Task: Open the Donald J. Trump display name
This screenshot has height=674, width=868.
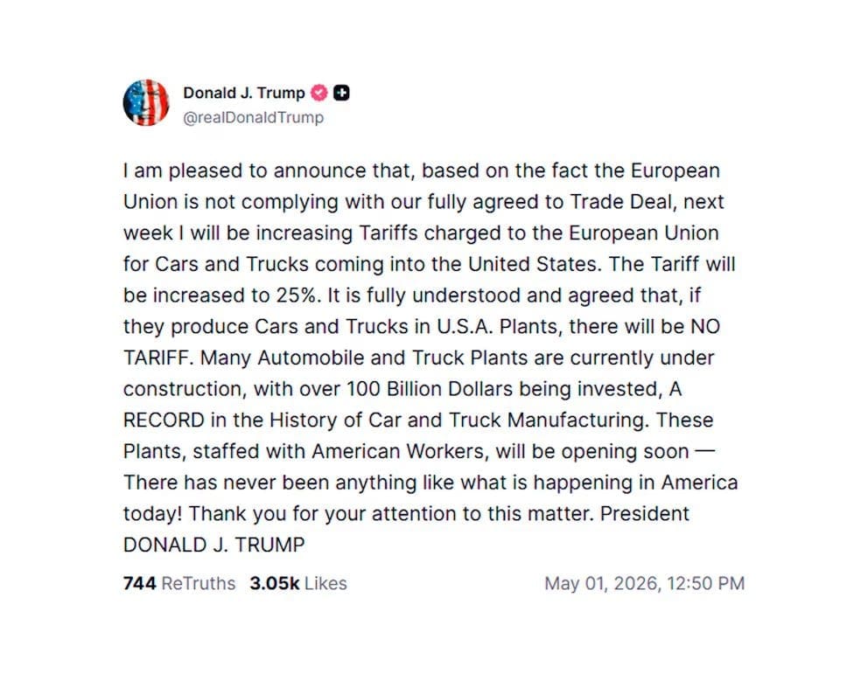Action: point(244,93)
